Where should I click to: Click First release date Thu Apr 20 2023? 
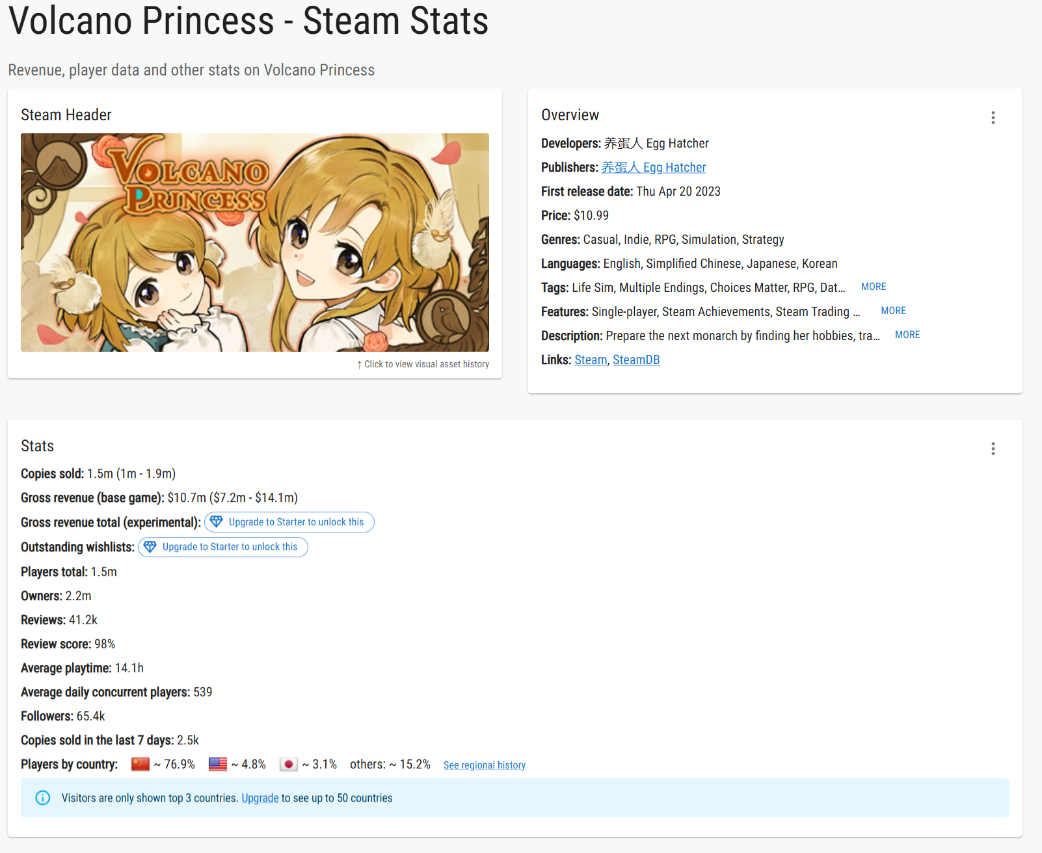point(631,191)
